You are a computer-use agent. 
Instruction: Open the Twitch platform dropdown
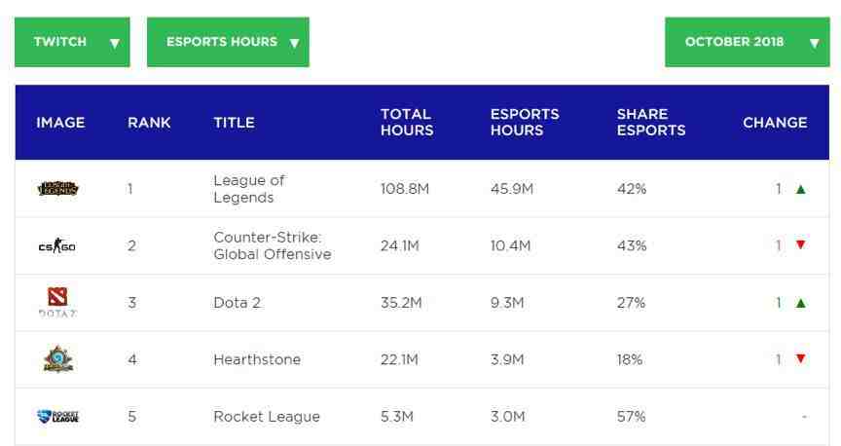pyautogui.click(x=72, y=42)
